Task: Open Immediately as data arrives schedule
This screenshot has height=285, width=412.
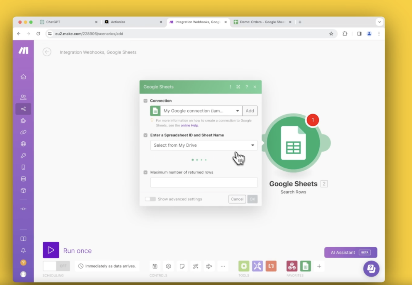Action: (107, 266)
